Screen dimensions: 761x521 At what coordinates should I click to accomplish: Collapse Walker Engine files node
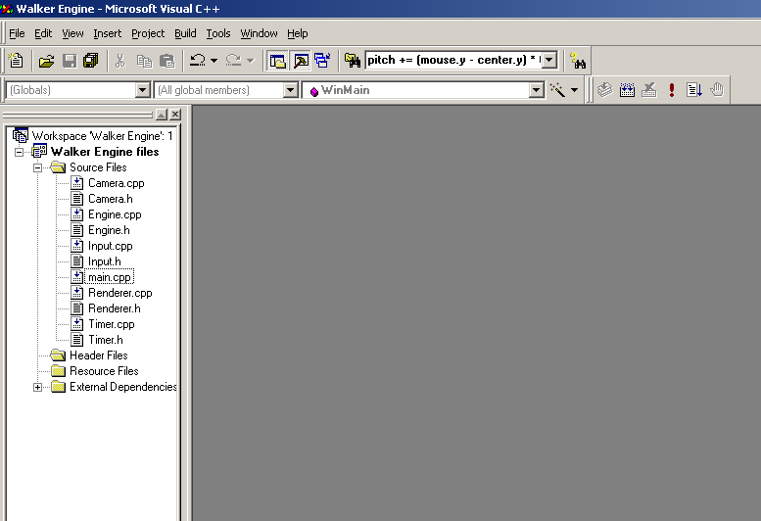[x=19, y=153]
